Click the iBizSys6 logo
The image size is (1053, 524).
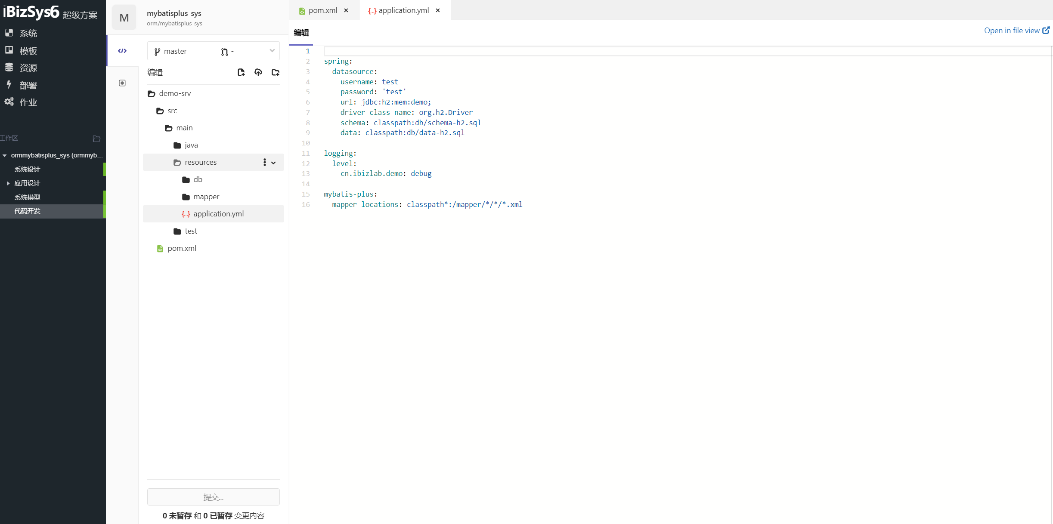(31, 12)
